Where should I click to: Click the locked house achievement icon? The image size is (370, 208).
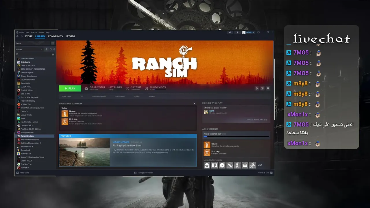pos(207,165)
